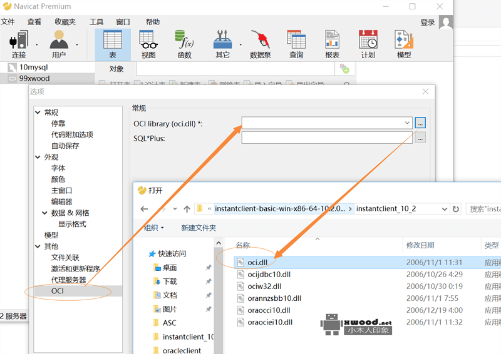Image resolution: width=501 pixels, height=354 pixels.
Task: Close the 选项 (Options) dialog
Action: 425,92
